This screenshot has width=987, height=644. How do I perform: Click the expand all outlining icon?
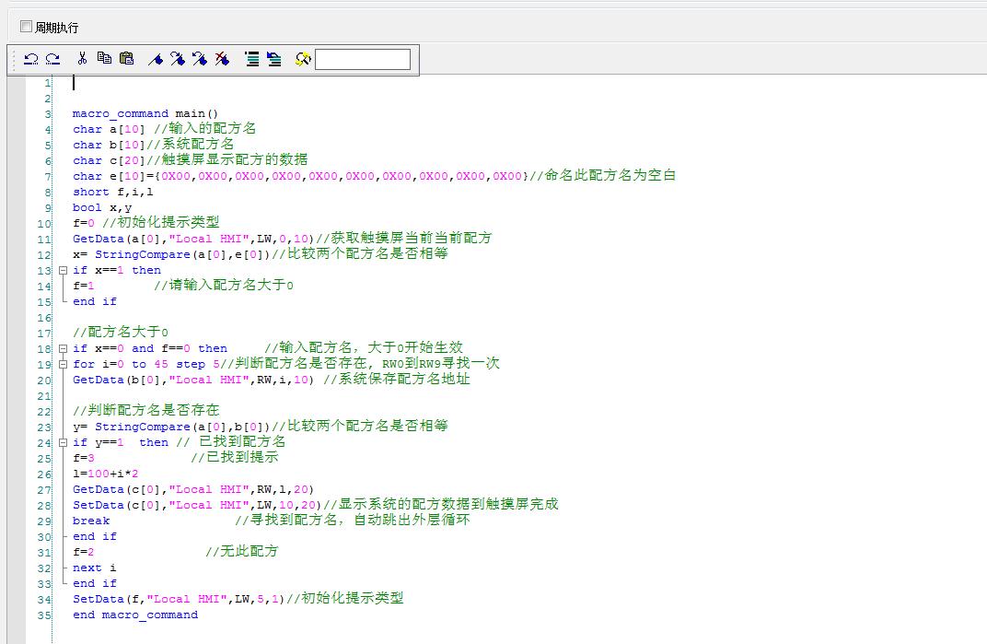click(x=251, y=59)
